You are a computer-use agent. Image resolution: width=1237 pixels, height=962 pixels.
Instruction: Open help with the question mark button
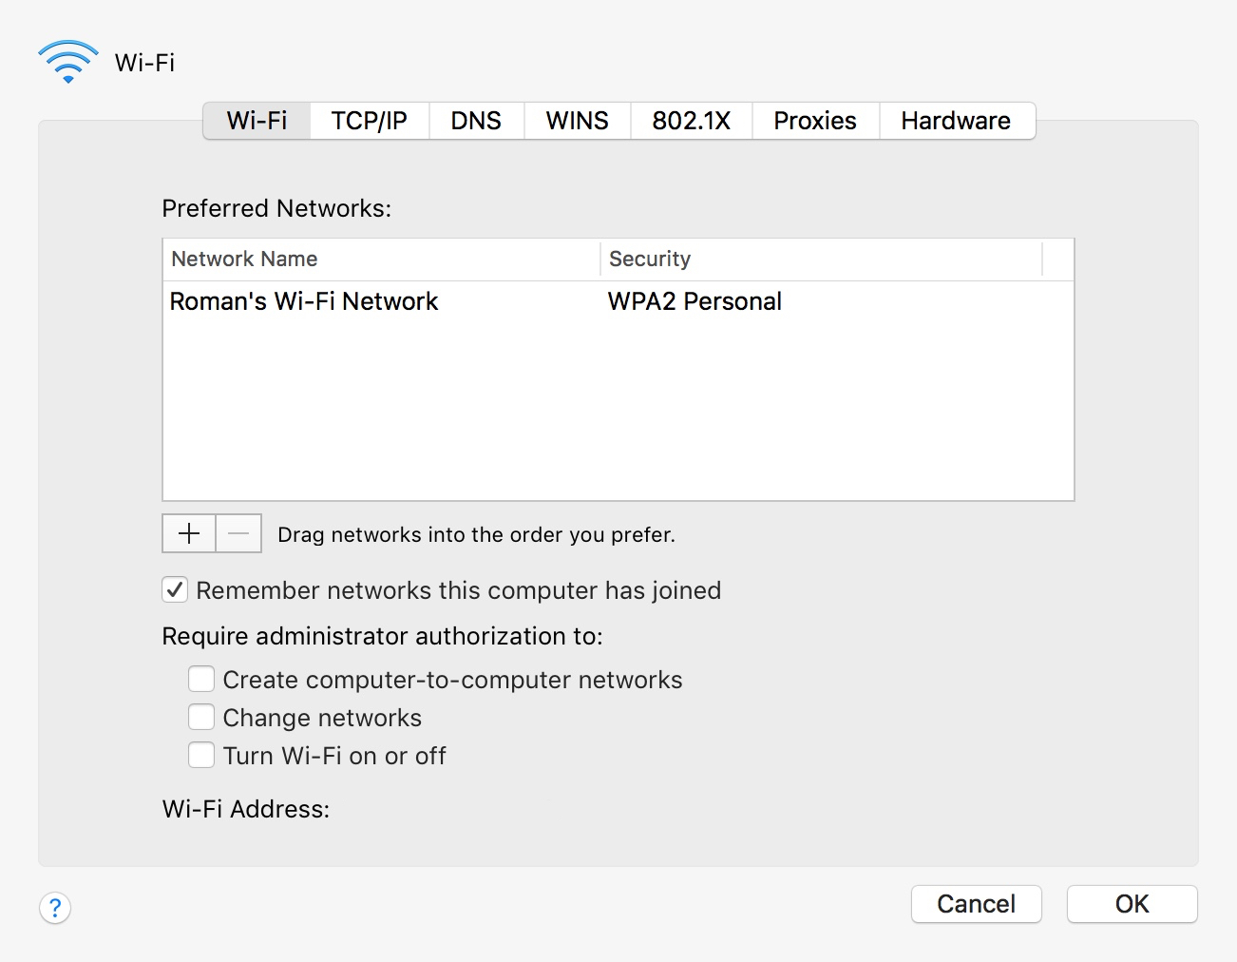click(55, 907)
